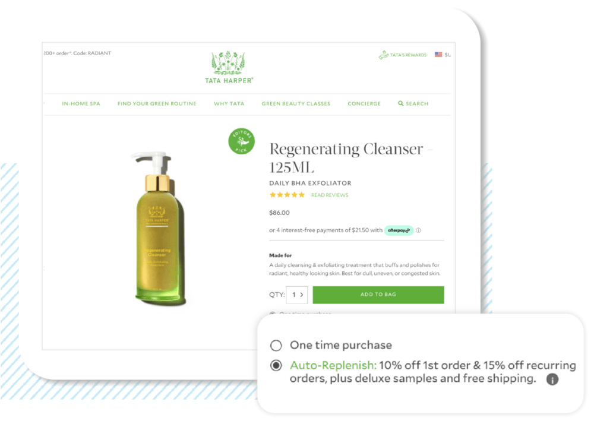Click the cleanser bottle product image
The image size is (594, 424).
coord(159,229)
